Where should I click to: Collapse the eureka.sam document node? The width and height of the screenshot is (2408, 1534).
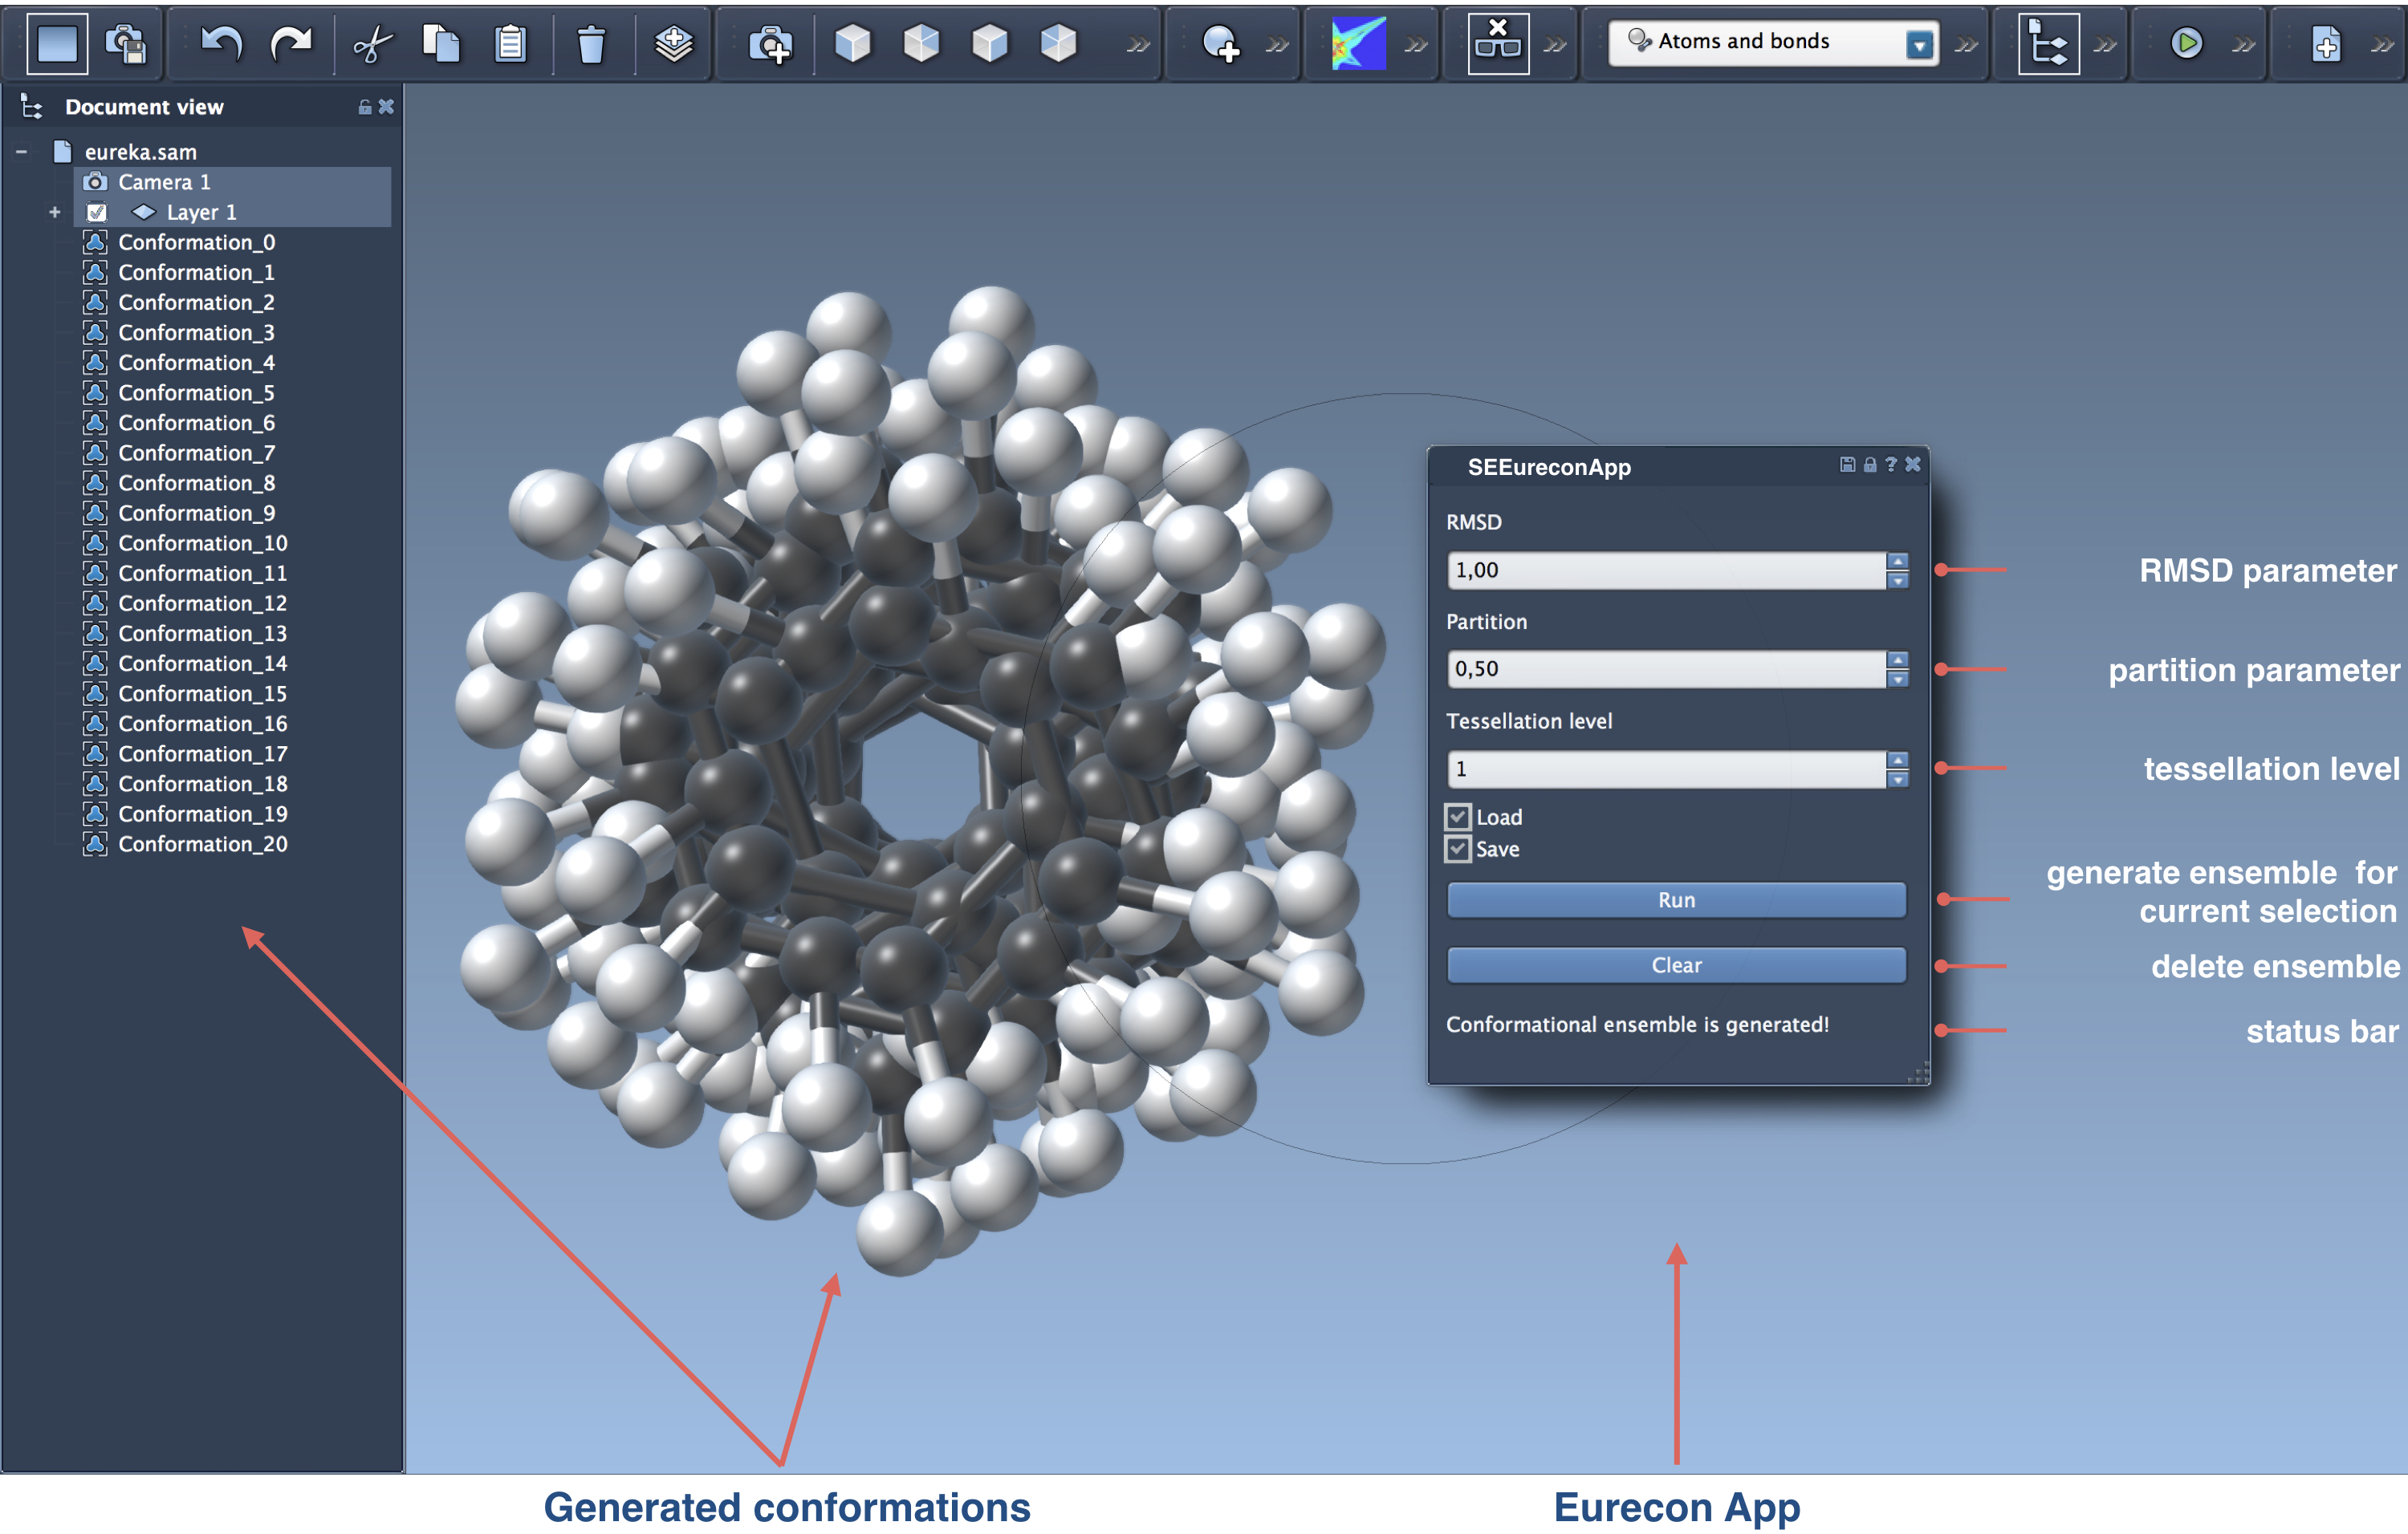tap(21, 152)
